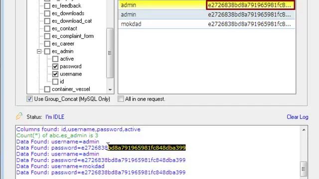Check the id column checkbox
Image resolution: width=319 pixels, height=179 pixels.
(x=55, y=82)
